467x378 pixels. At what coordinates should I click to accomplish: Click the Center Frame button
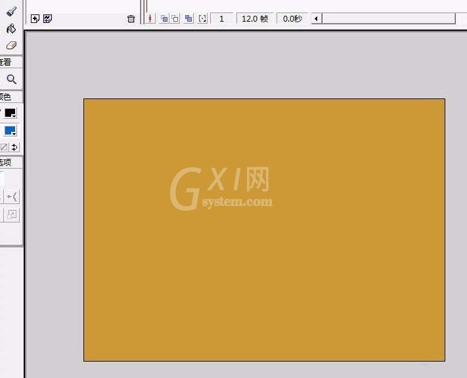click(x=150, y=19)
